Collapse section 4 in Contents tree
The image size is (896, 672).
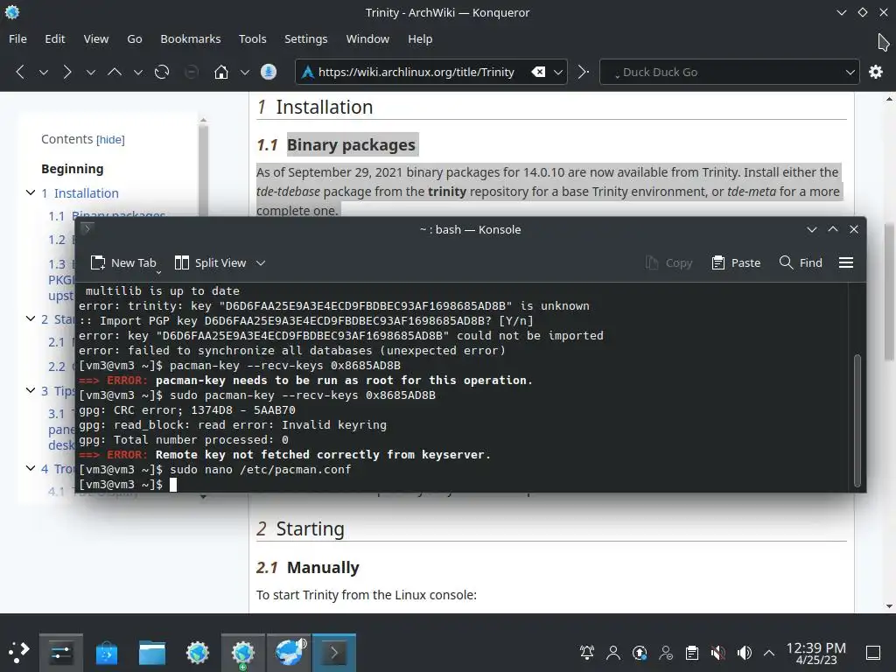[31, 468]
